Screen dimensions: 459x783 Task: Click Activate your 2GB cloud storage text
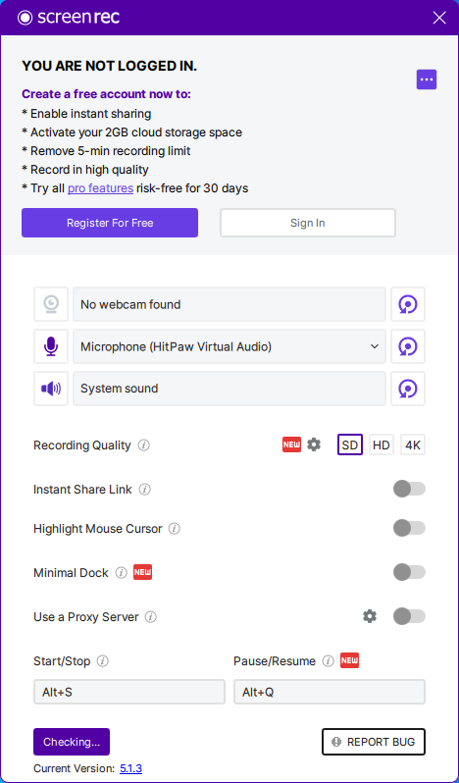(131, 132)
